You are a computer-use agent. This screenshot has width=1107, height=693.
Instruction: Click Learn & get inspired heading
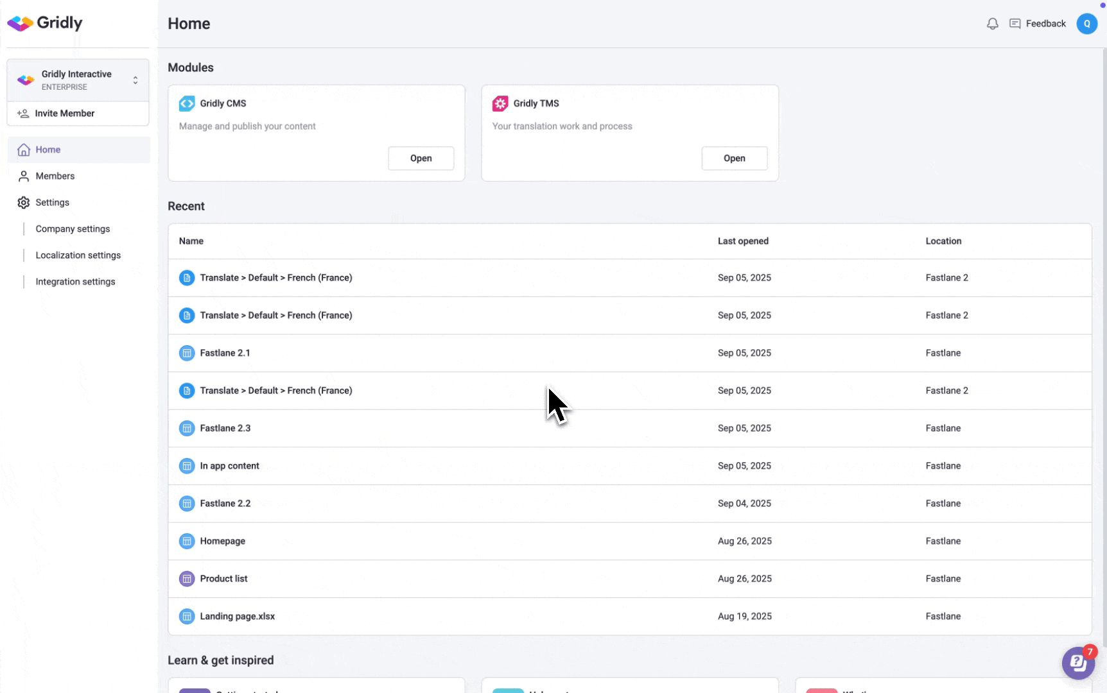(x=220, y=660)
